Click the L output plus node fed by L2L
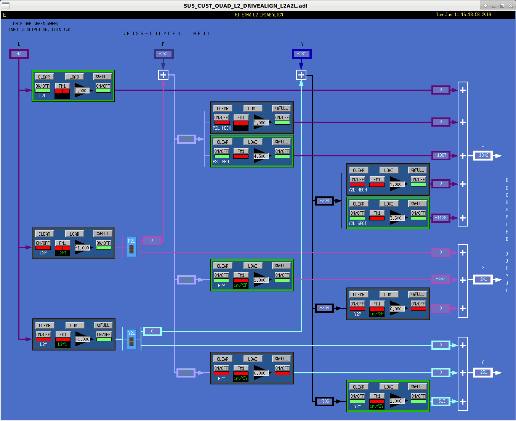 pyautogui.click(x=463, y=90)
